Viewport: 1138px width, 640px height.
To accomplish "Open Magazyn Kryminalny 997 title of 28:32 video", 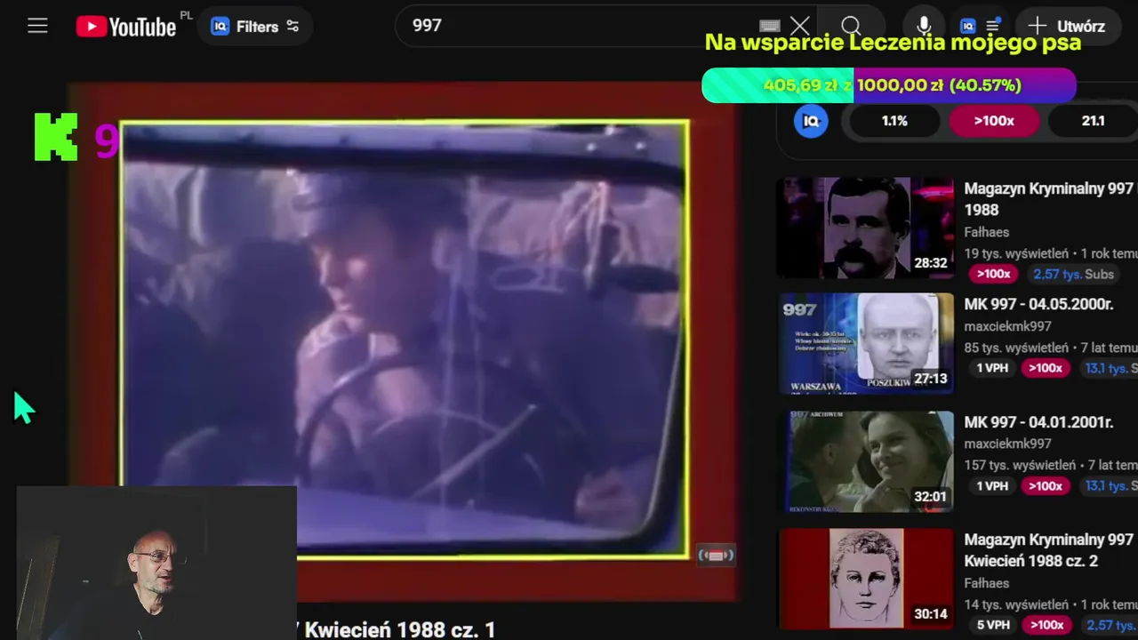I will [1049, 199].
